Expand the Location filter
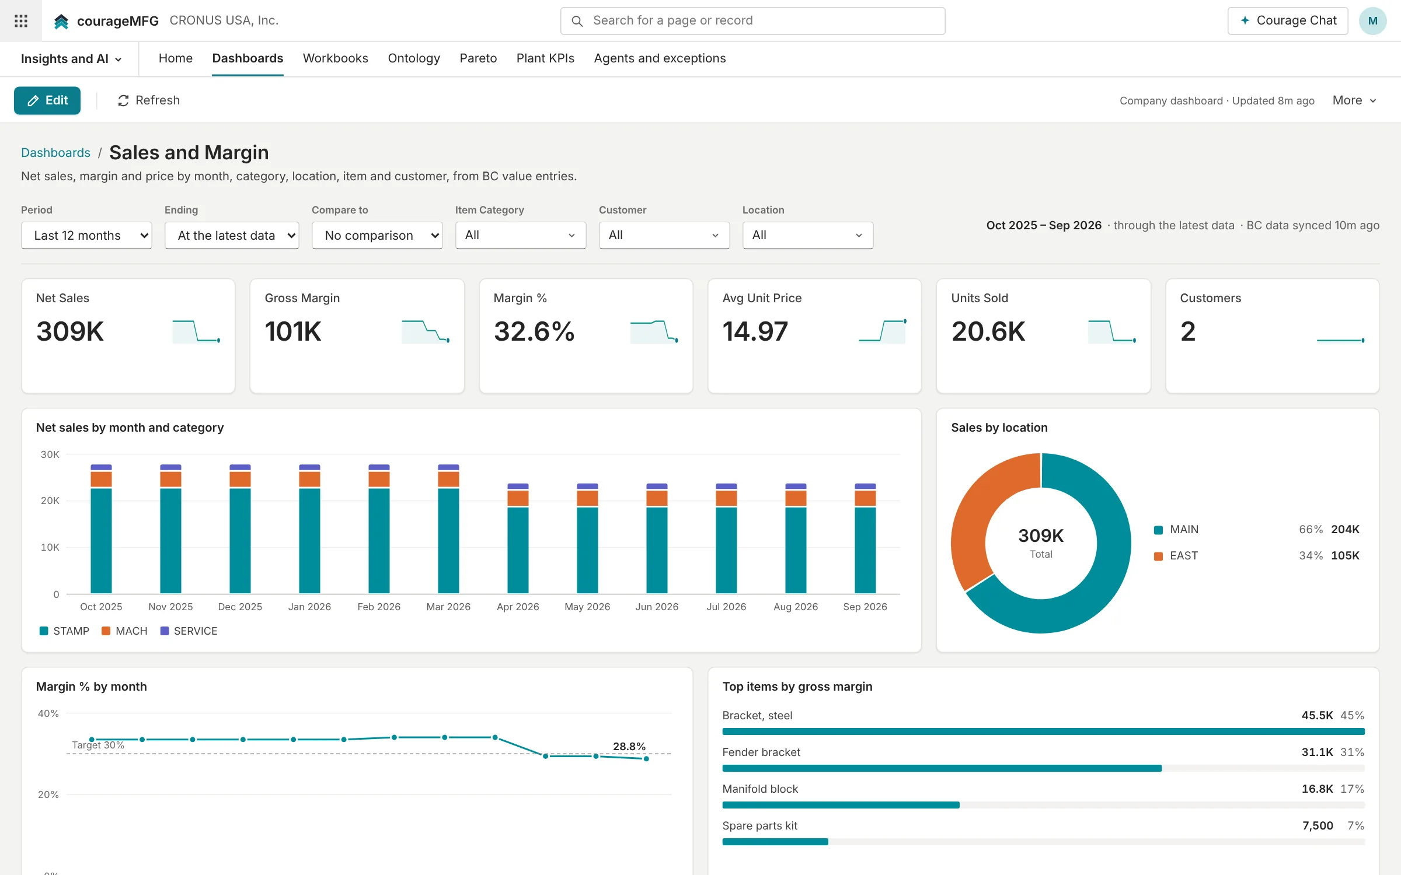Image resolution: width=1401 pixels, height=875 pixels. tap(808, 235)
